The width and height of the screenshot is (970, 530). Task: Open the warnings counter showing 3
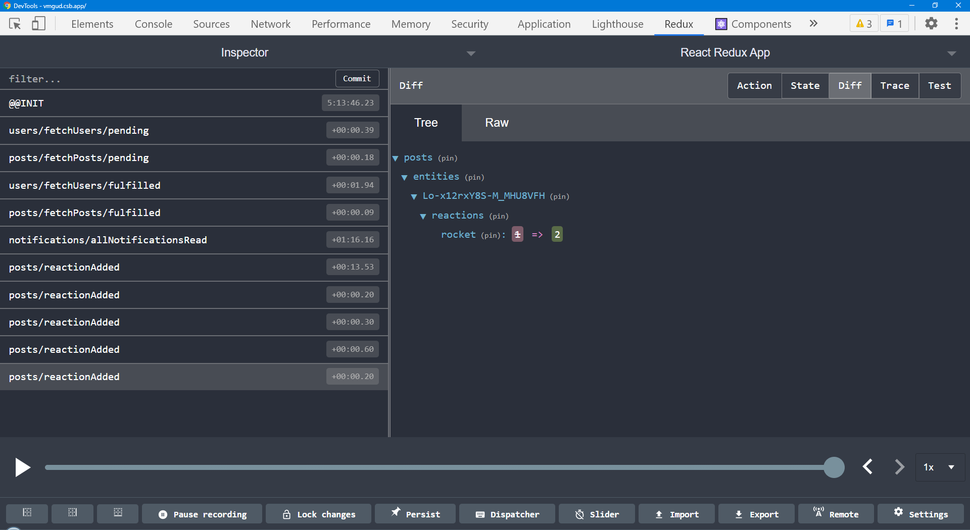click(864, 24)
